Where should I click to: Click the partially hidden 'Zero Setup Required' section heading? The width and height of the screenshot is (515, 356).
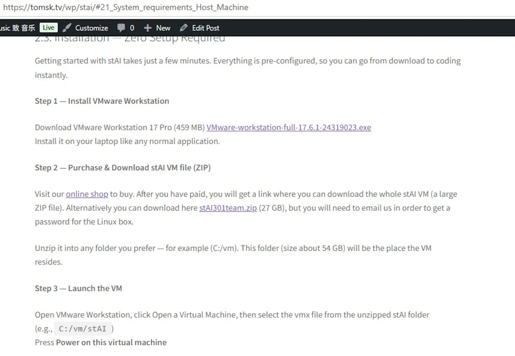click(x=130, y=39)
